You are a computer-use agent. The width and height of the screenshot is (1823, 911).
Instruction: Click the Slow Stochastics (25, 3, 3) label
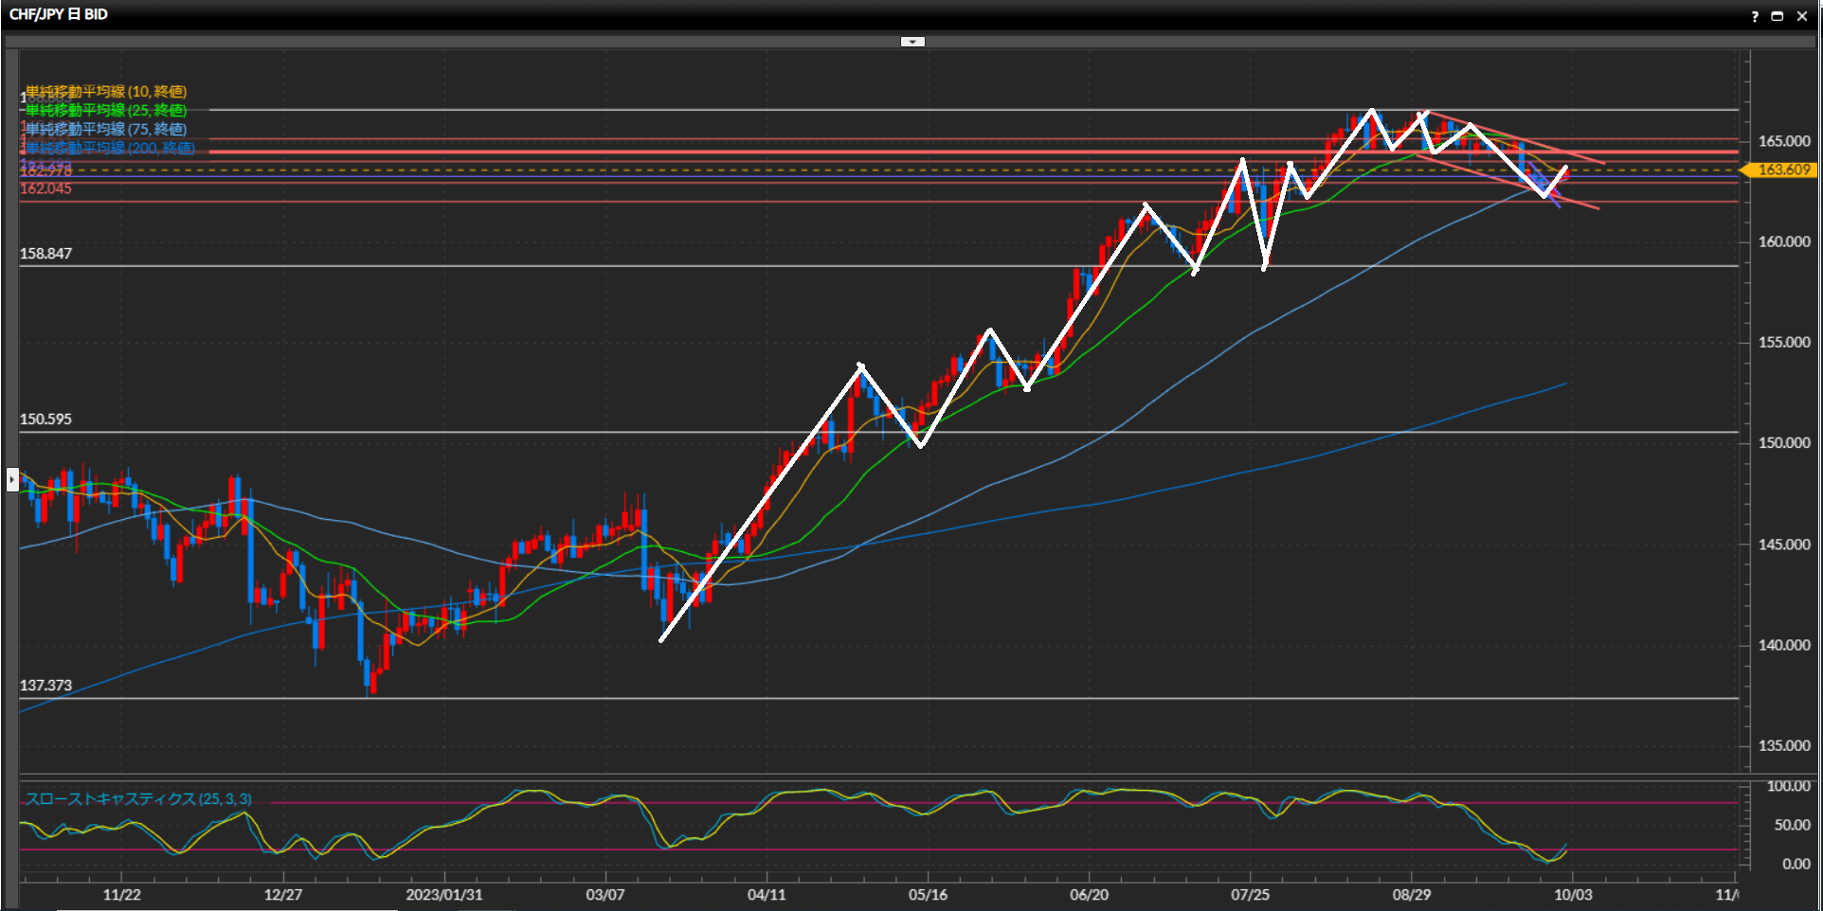click(x=138, y=799)
